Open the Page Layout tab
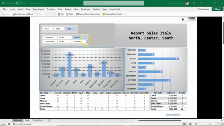Viewport: 224px width, 126px height. 38,9
